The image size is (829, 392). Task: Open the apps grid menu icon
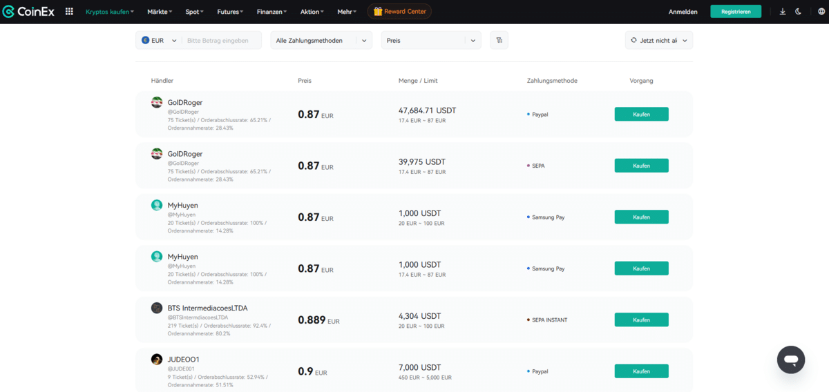click(69, 12)
